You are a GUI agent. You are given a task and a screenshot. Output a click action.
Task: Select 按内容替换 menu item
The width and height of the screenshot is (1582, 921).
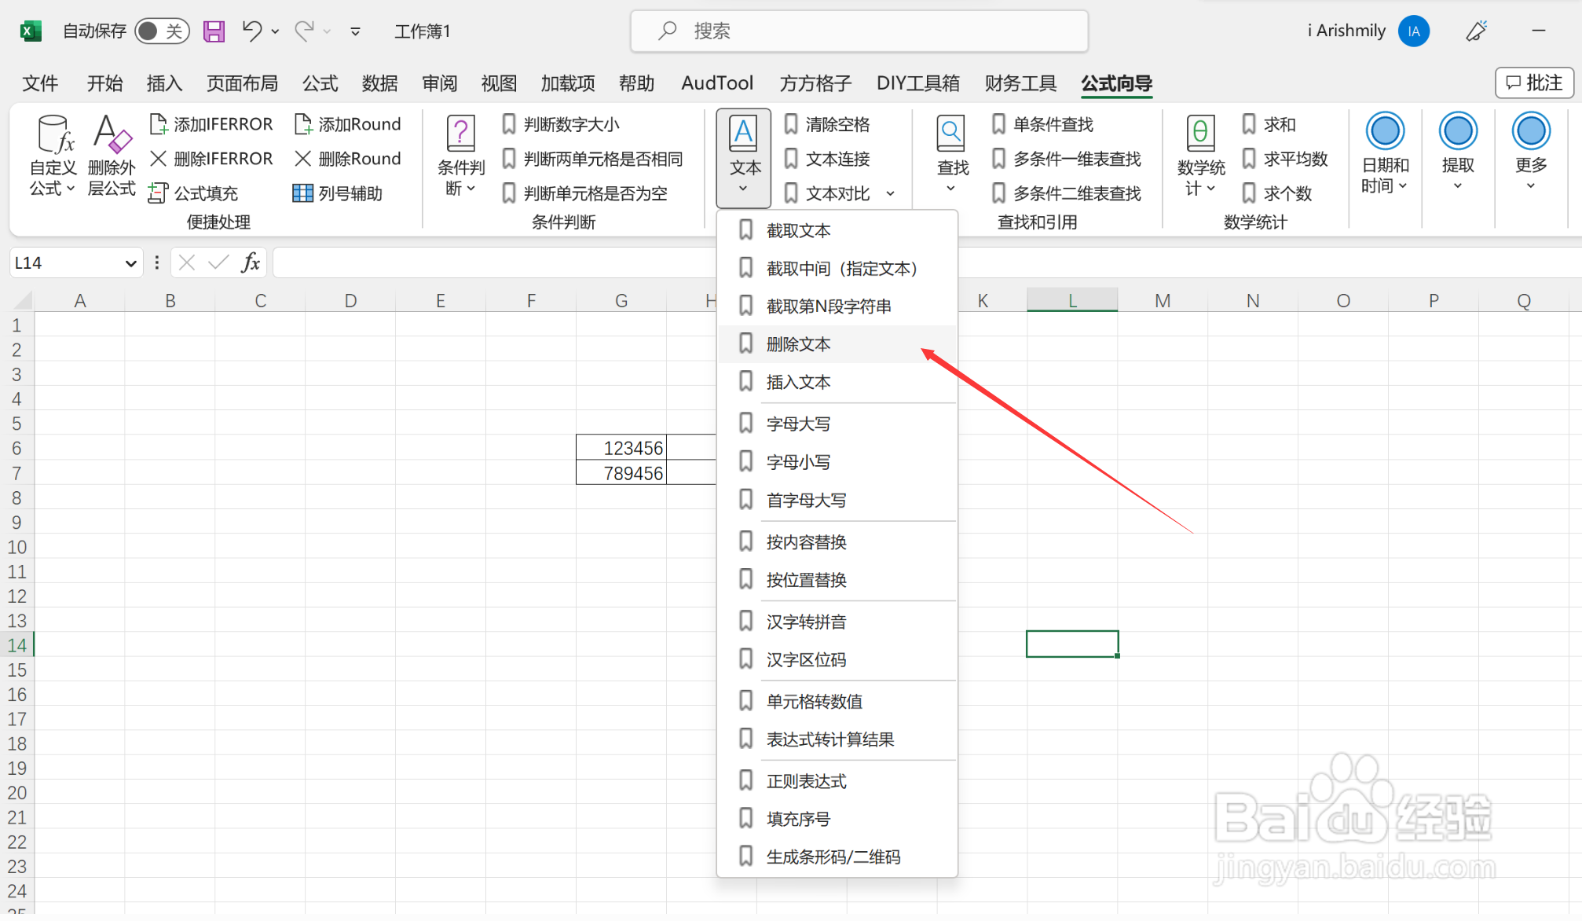click(837, 542)
